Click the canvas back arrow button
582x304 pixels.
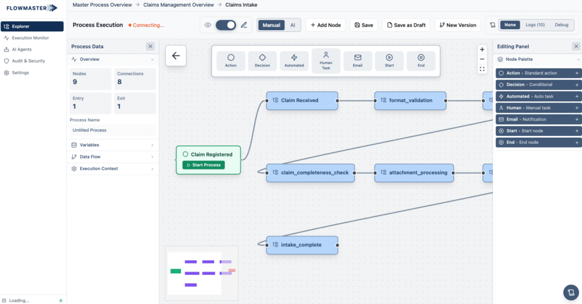point(176,56)
